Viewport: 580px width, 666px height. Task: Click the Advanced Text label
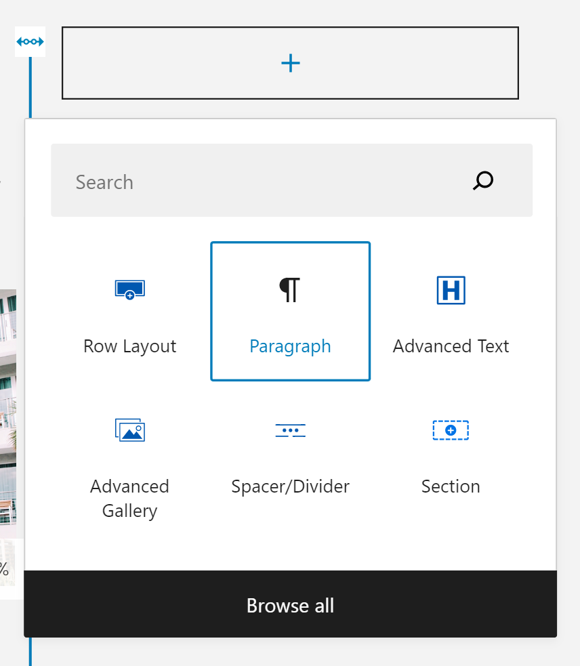(x=451, y=346)
